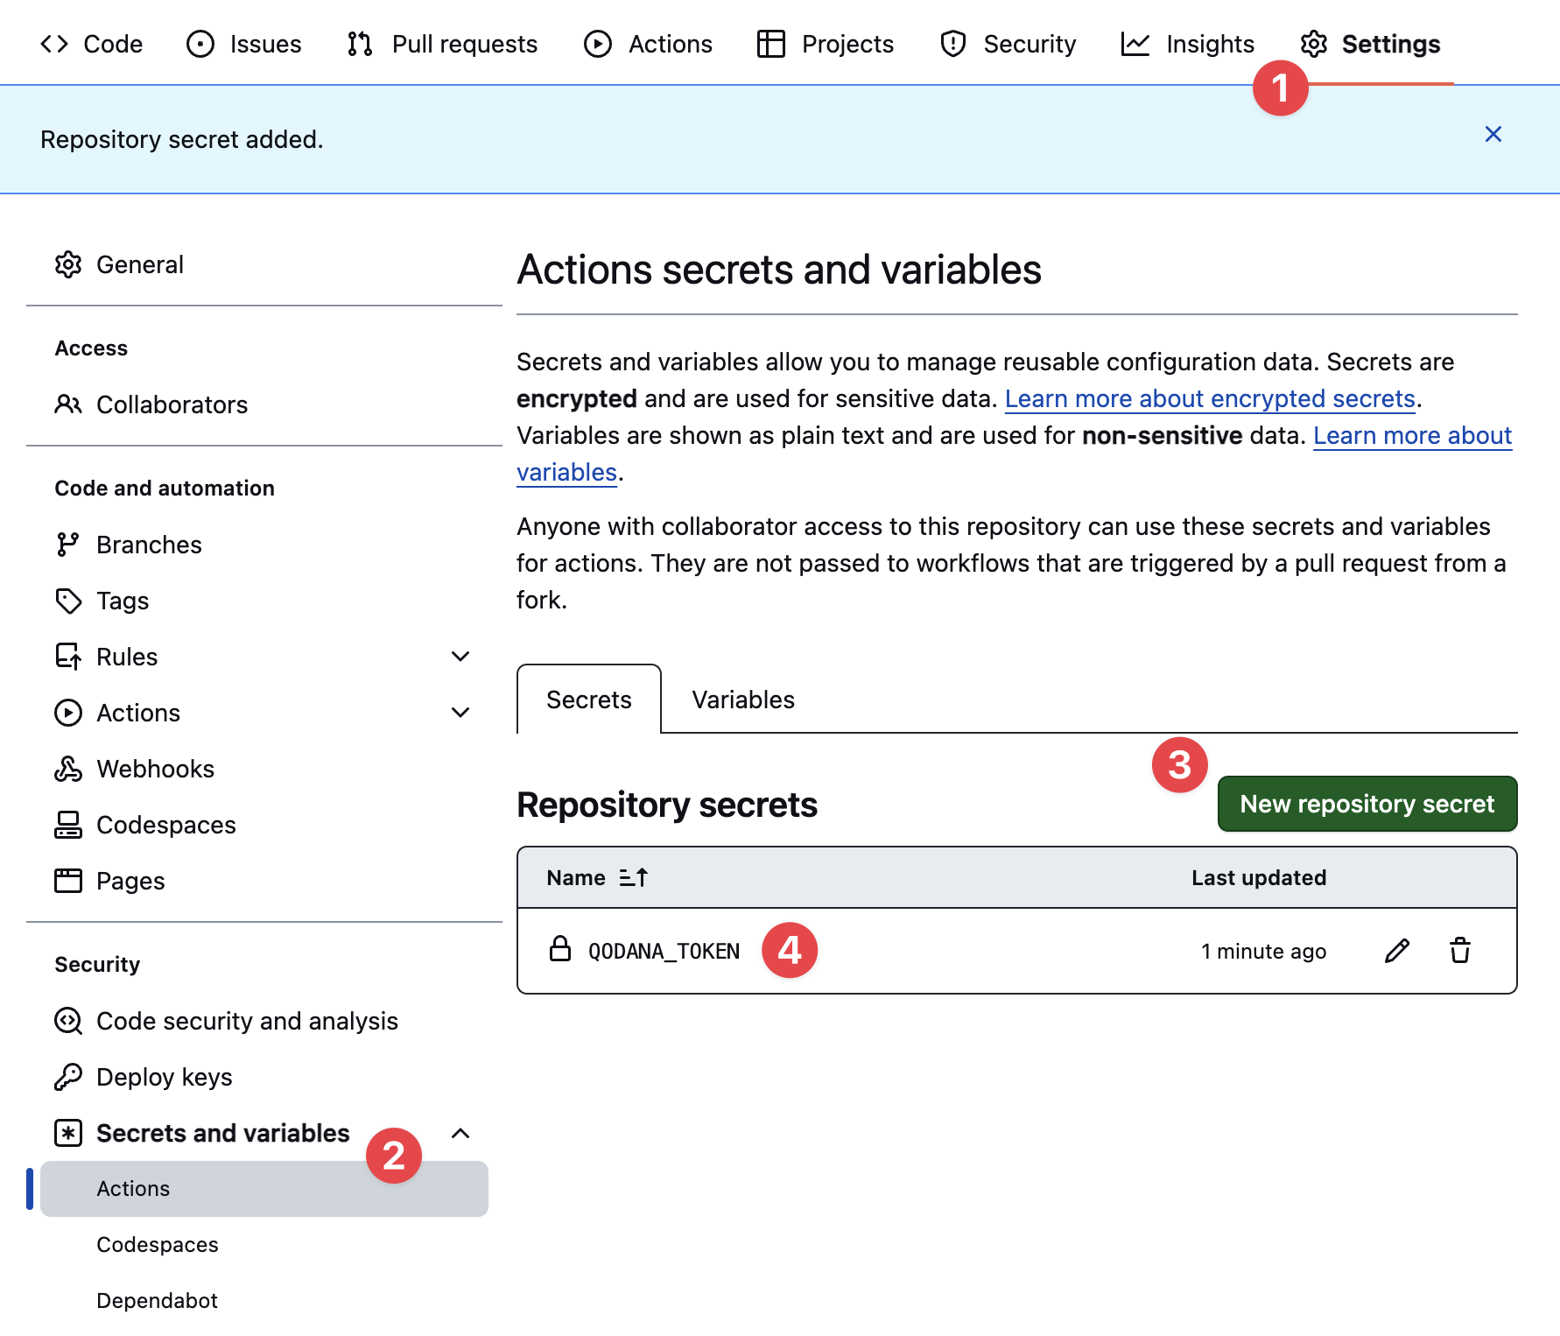Select Actions under Secrets and variables
The width and height of the screenshot is (1560, 1336).
[x=264, y=1189]
